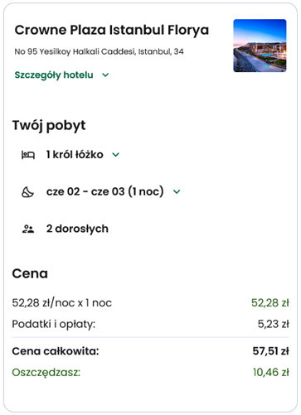Click the hotel thumbnail photo

click(x=260, y=46)
